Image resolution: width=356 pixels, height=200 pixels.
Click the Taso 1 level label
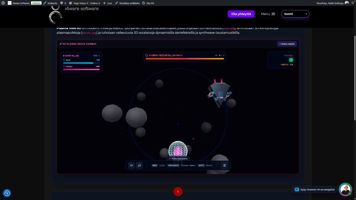tap(96, 56)
